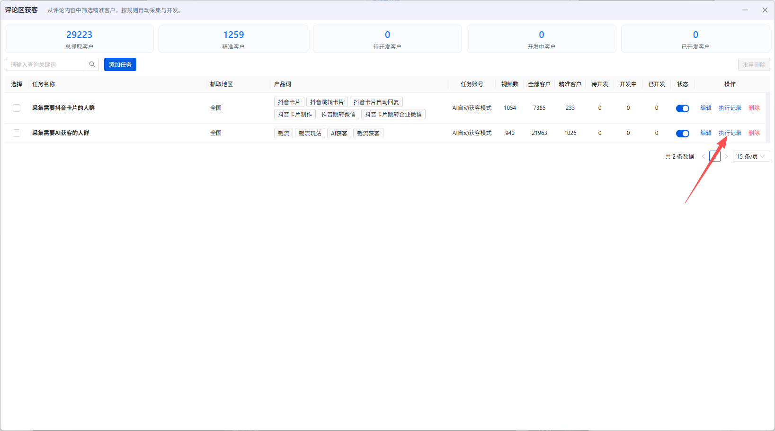Click the 截流玩法 product tag

tap(310, 134)
